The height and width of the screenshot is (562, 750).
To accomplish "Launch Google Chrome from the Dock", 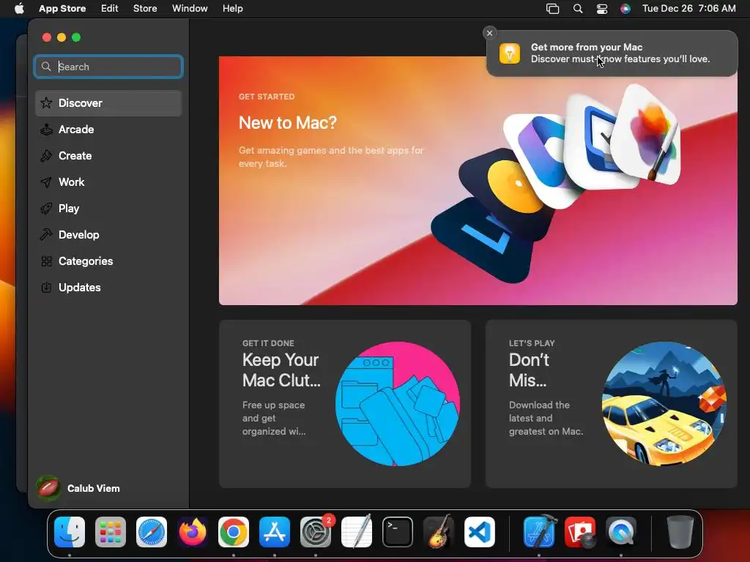I will tap(234, 532).
